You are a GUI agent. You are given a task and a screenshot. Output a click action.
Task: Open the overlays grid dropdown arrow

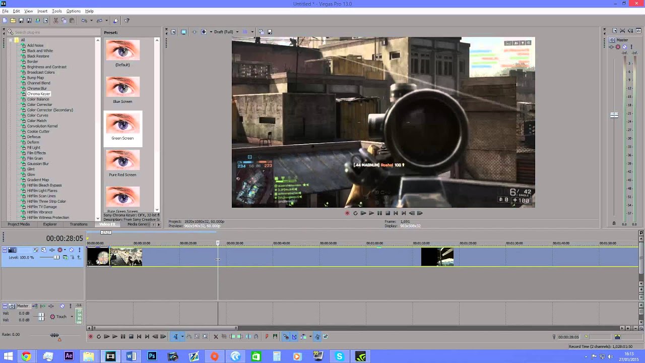(252, 32)
